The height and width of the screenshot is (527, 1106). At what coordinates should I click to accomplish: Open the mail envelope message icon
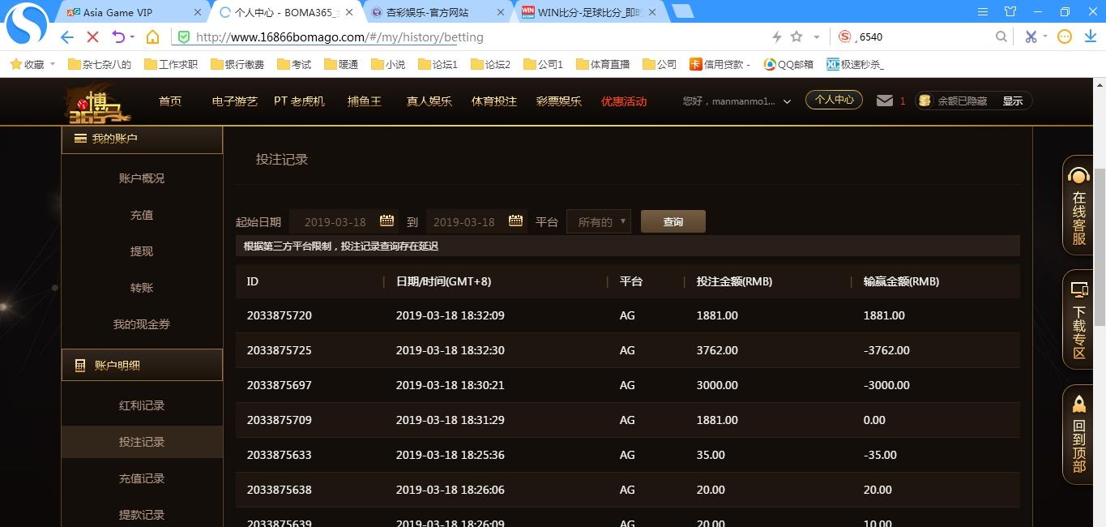pos(885,101)
